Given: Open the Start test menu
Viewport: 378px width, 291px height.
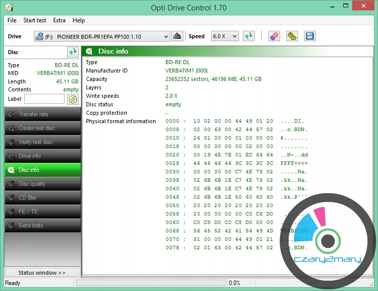Looking at the screenshot, I should click(x=35, y=20).
